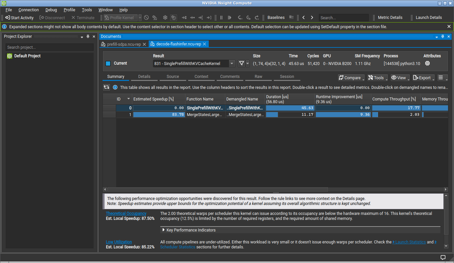Open the Connection menu
454x263 pixels.
pos(29,10)
